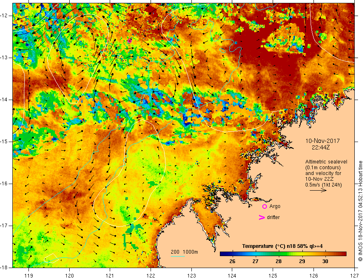Click latitude axis label -13
The width and height of the screenshot is (363, 280).
(4, 58)
